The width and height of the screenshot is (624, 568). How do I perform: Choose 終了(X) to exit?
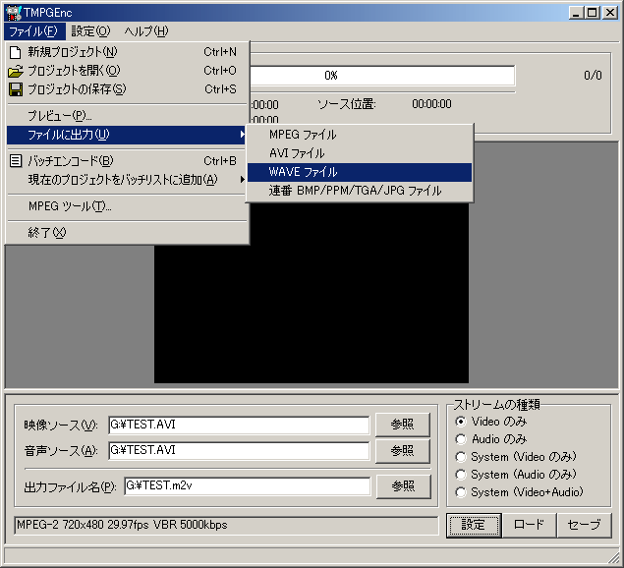pos(128,233)
